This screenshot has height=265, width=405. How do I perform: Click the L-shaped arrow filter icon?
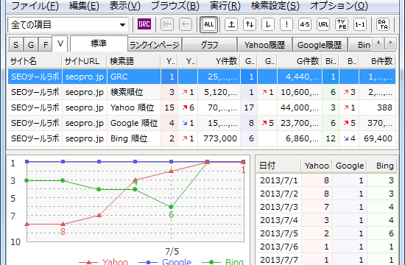pyautogui.click(x=268, y=24)
